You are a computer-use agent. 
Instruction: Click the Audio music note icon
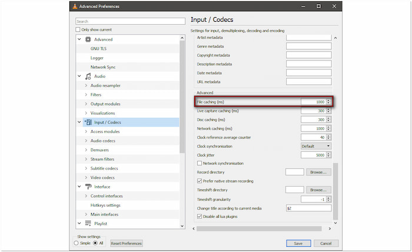[x=88, y=76]
